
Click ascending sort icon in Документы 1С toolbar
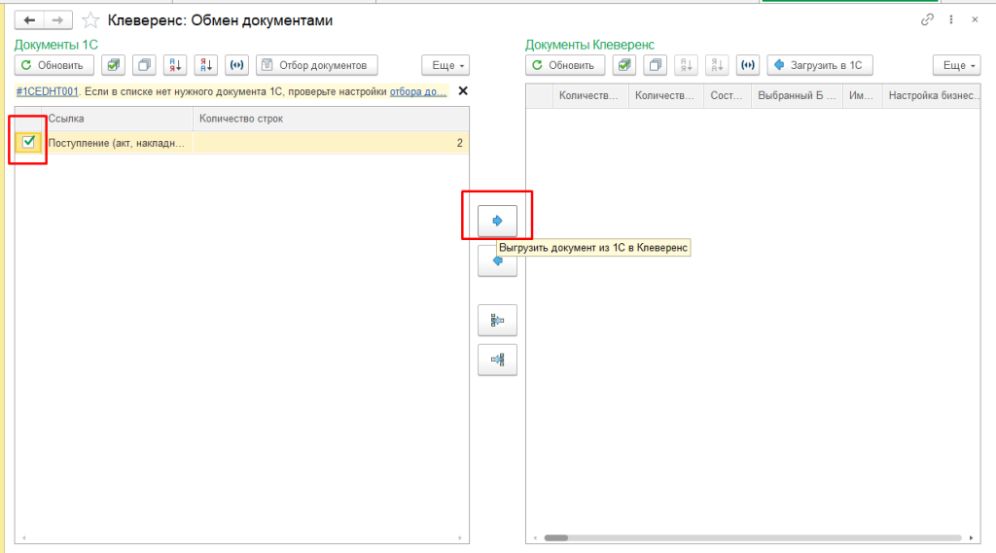[175, 65]
